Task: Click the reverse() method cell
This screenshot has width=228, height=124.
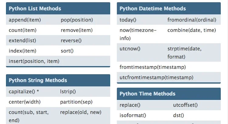Action: (x=71, y=41)
